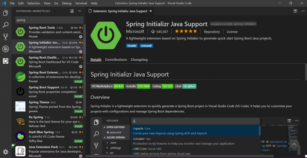Click the Extensions icon in activity bar
307x158 pixels.
[x=5, y=61]
